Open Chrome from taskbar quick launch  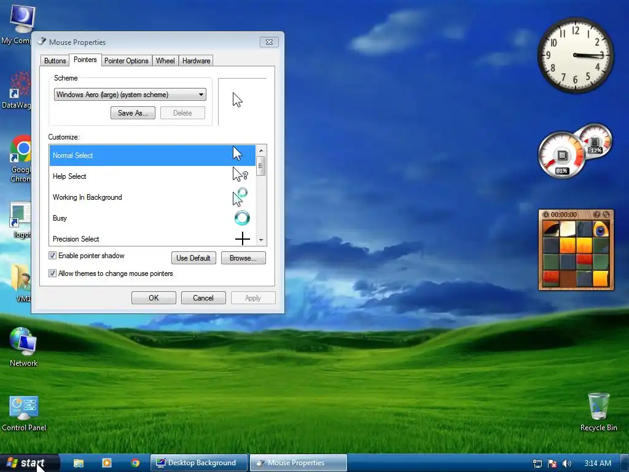click(136, 463)
